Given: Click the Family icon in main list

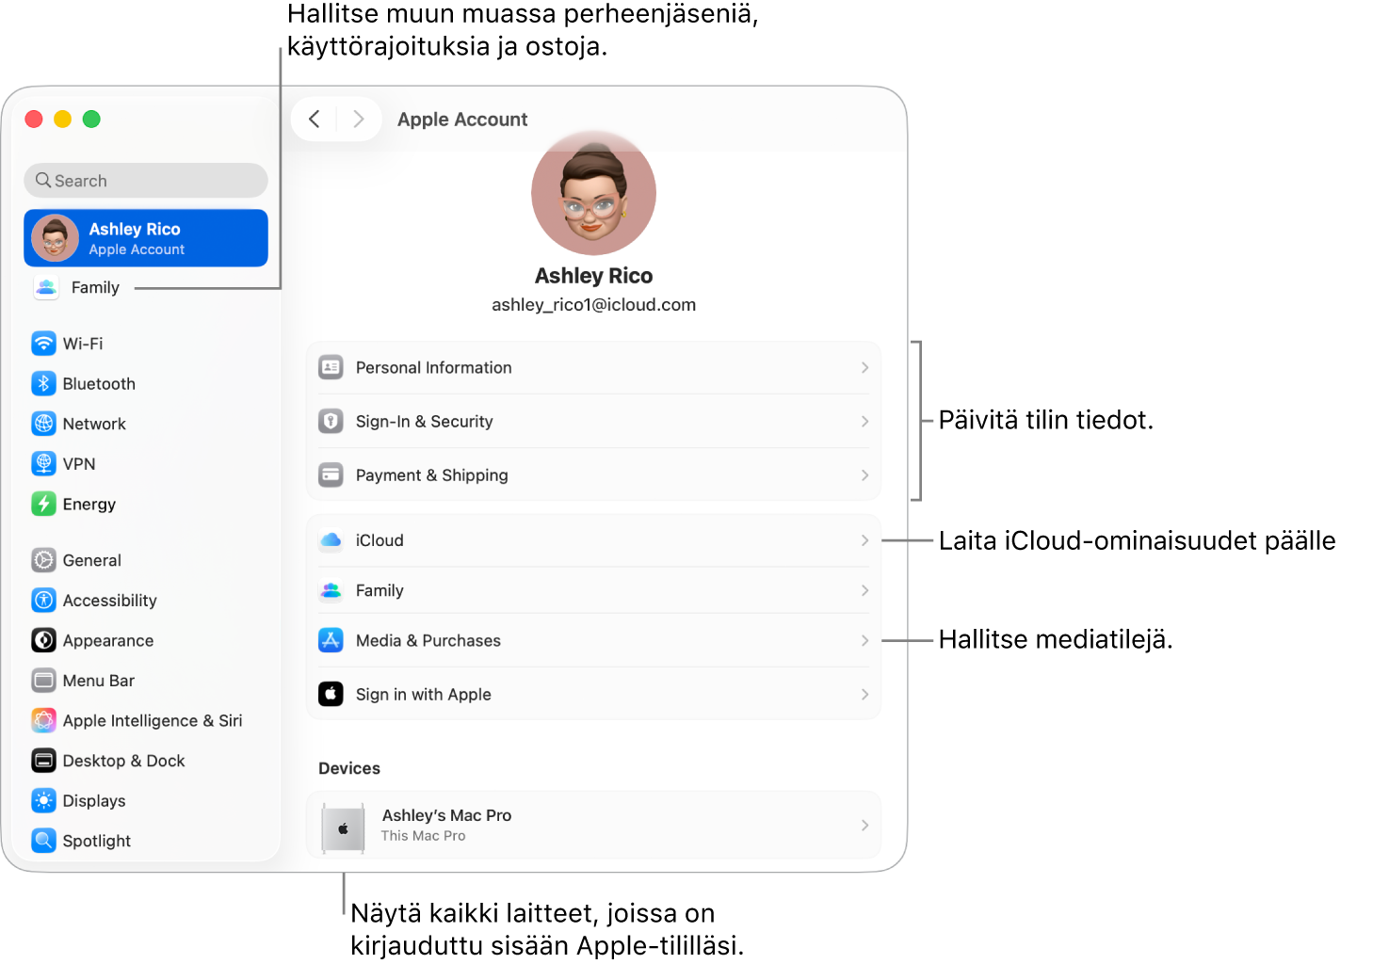Looking at the screenshot, I should [331, 590].
